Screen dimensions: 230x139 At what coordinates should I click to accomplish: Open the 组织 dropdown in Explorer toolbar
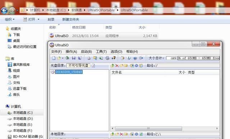pyautogui.click(x=10, y=19)
